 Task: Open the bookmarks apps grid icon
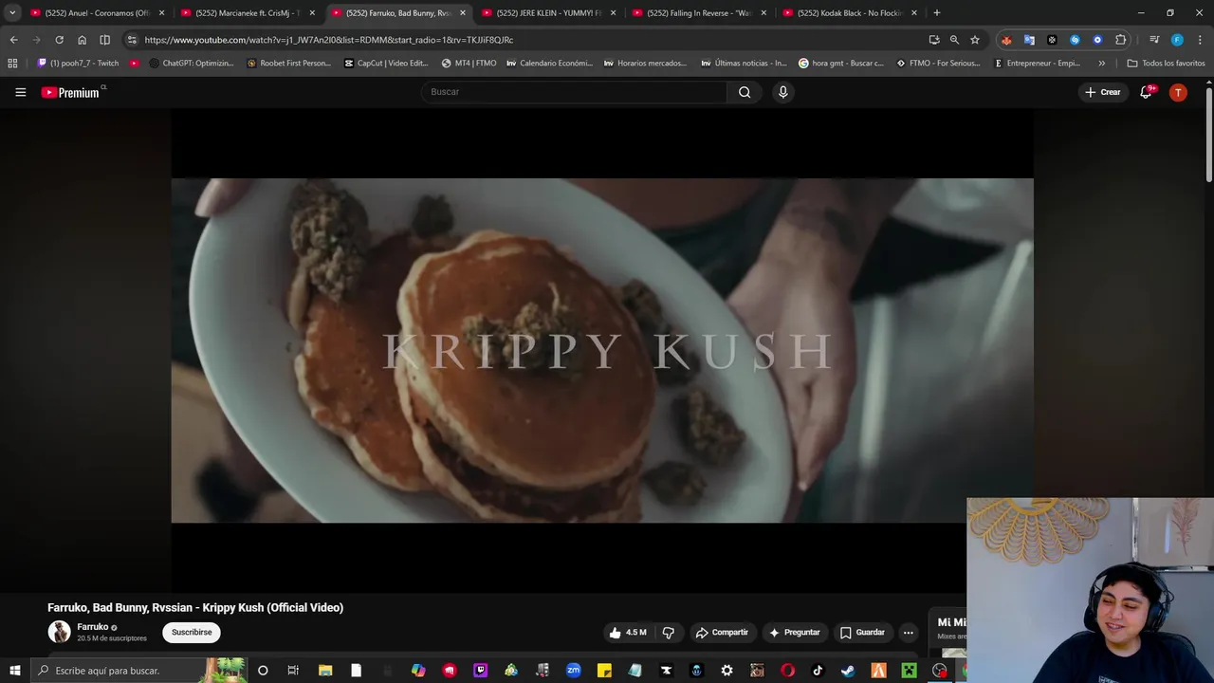(12, 64)
